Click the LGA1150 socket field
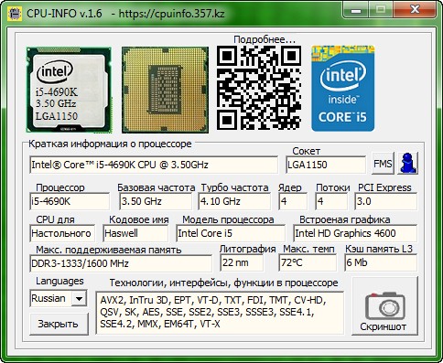The height and width of the screenshot is (363, 443). tap(326, 165)
